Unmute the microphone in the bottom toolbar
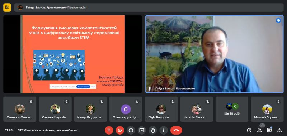 pos(109,130)
